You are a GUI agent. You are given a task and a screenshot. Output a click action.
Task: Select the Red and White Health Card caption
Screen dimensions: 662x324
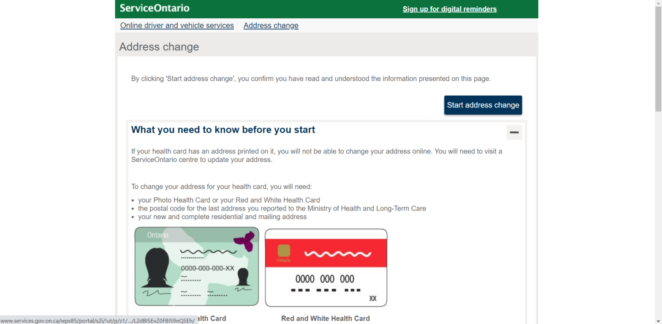325,318
